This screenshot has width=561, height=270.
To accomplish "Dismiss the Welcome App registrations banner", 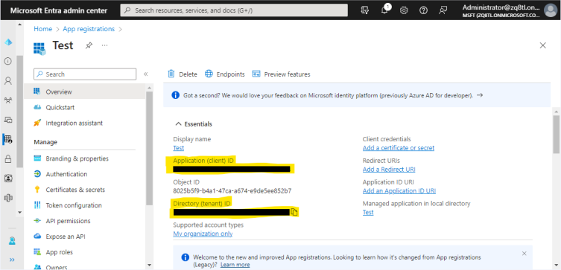I will [x=524, y=253].
